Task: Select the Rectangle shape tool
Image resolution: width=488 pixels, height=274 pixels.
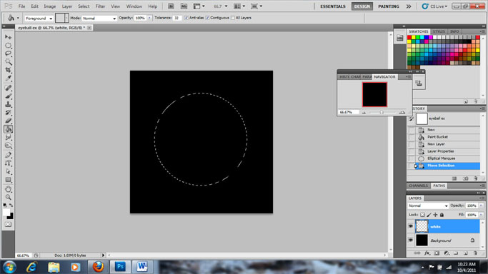Action: click(8, 180)
